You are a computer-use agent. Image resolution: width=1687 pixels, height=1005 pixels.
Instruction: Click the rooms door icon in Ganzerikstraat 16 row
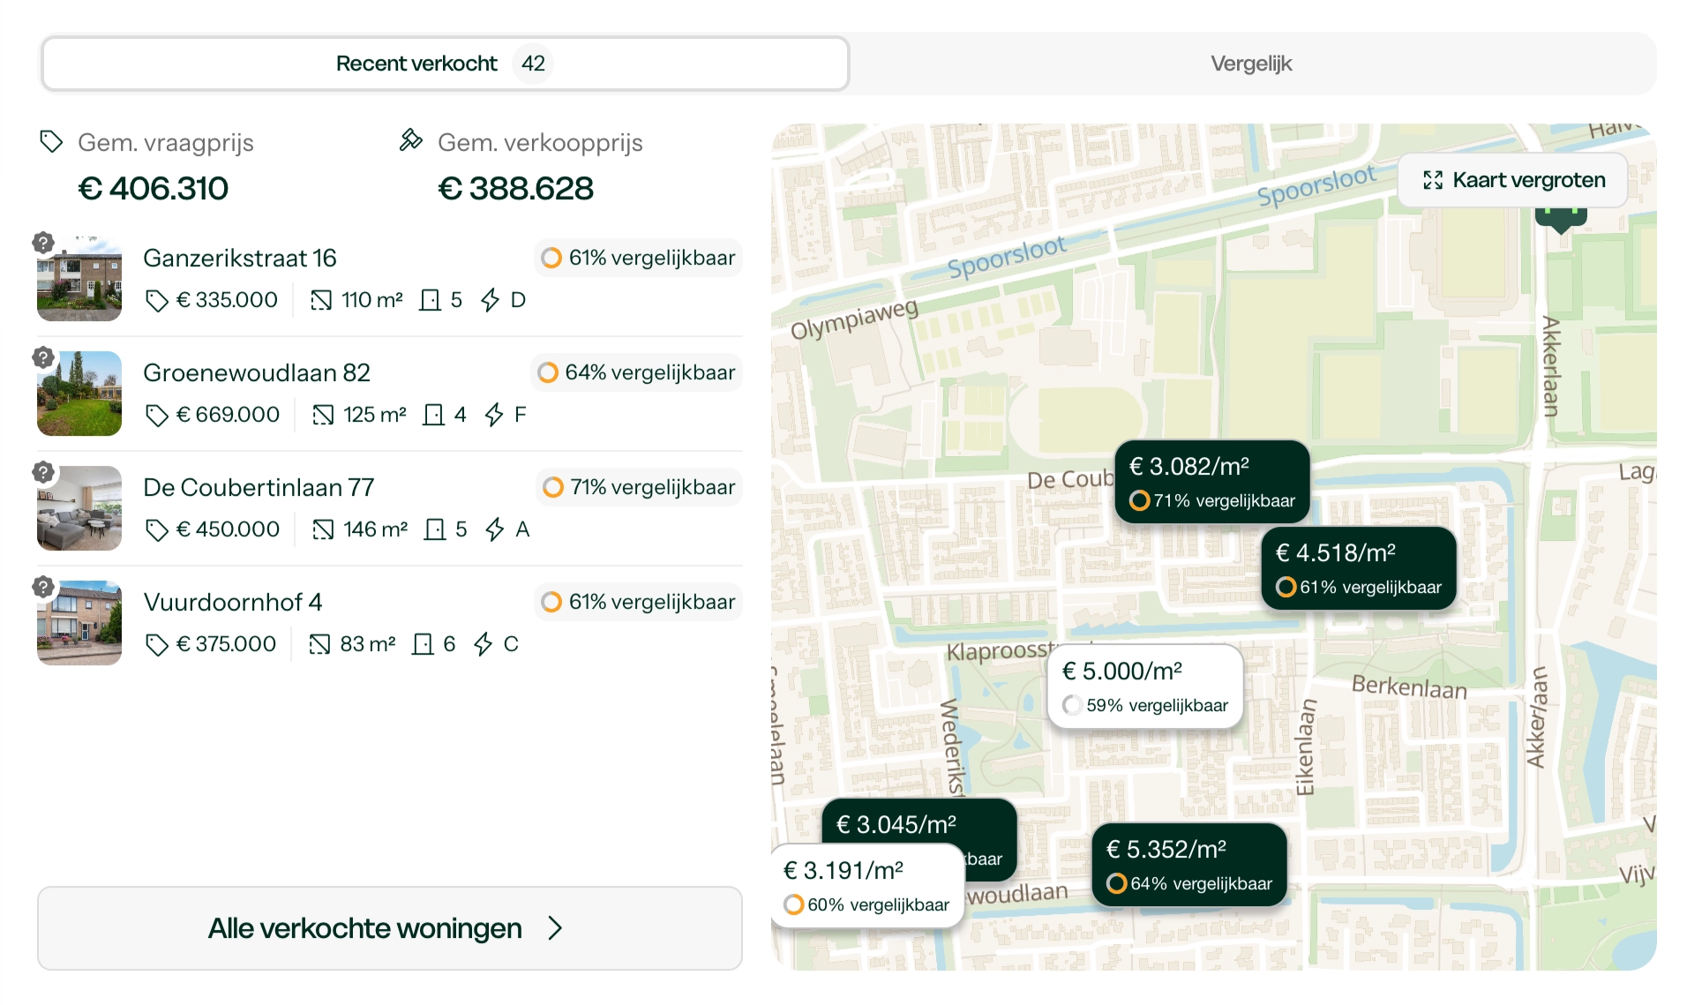(x=430, y=301)
